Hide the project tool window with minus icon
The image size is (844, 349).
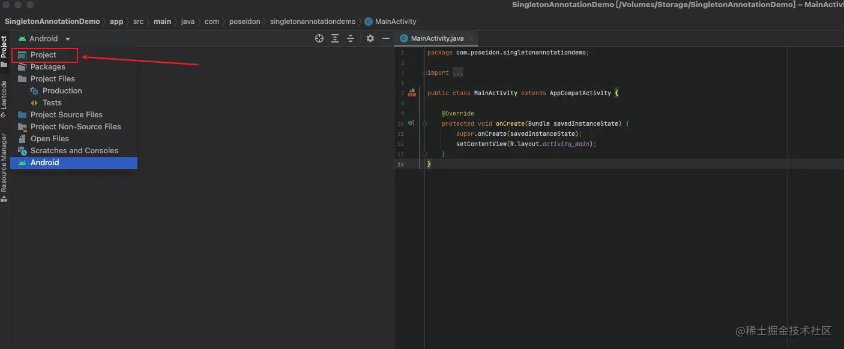[x=386, y=38]
